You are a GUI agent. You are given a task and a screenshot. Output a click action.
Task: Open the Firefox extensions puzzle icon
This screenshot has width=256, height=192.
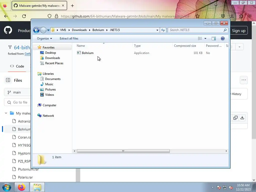coord(241,16)
